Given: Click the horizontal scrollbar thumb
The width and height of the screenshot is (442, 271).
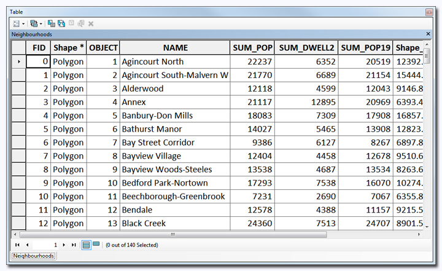Looking at the screenshot, I should click(173, 234).
